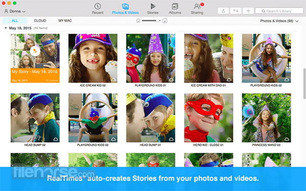The width and height of the screenshot is (306, 191).
Task: Click the plus add button
Action: pyautogui.click(x=248, y=11)
